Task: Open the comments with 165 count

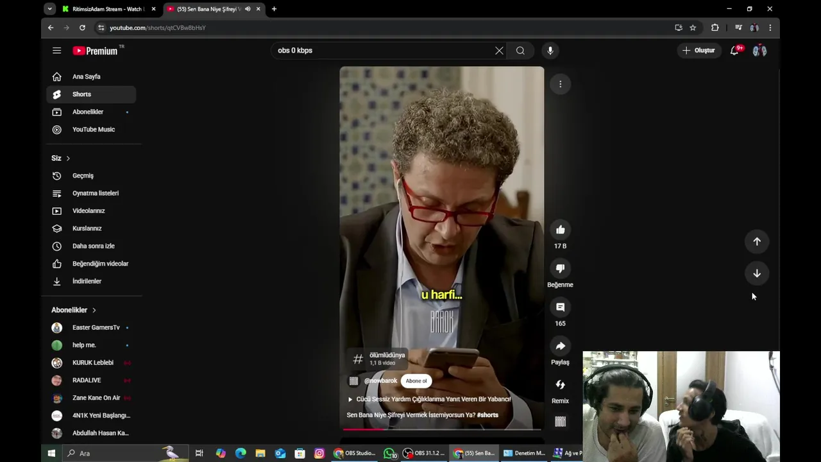Action: coord(560,307)
